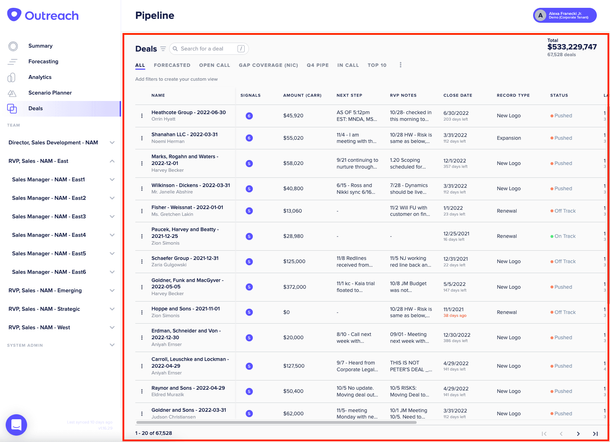Collapse the RVP, Sales - NAM - East group
The height and width of the screenshot is (442, 610).
click(x=113, y=161)
